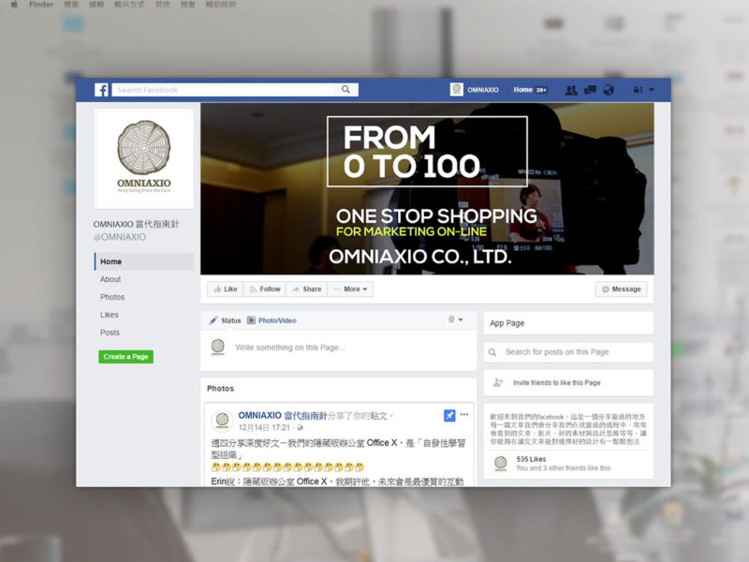This screenshot has width=749, height=562.
Task: Click the avatar next to 535 Likes
Action: [x=501, y=464]
